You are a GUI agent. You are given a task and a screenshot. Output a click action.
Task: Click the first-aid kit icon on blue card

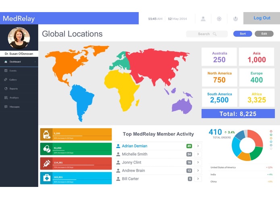(47, 178)
